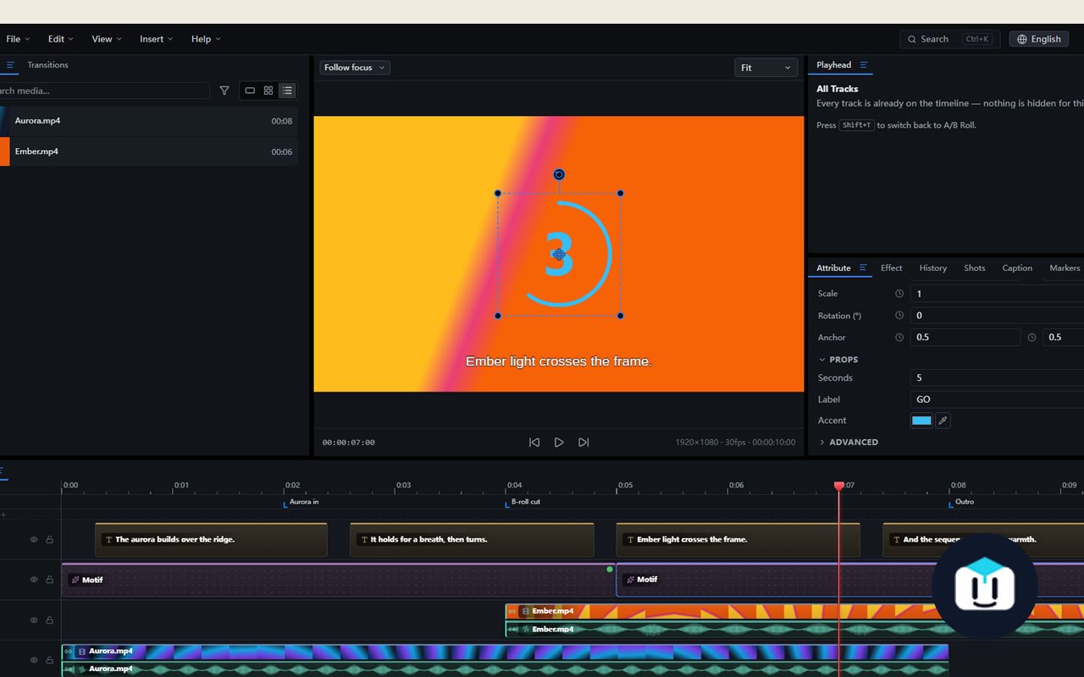
Task: Hide the Ember.mp4 track using its eye
Action: click(x=34, y=620)
